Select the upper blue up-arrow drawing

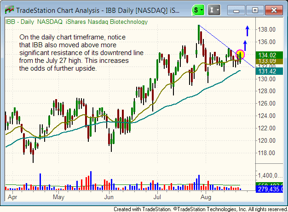[248, 31]
